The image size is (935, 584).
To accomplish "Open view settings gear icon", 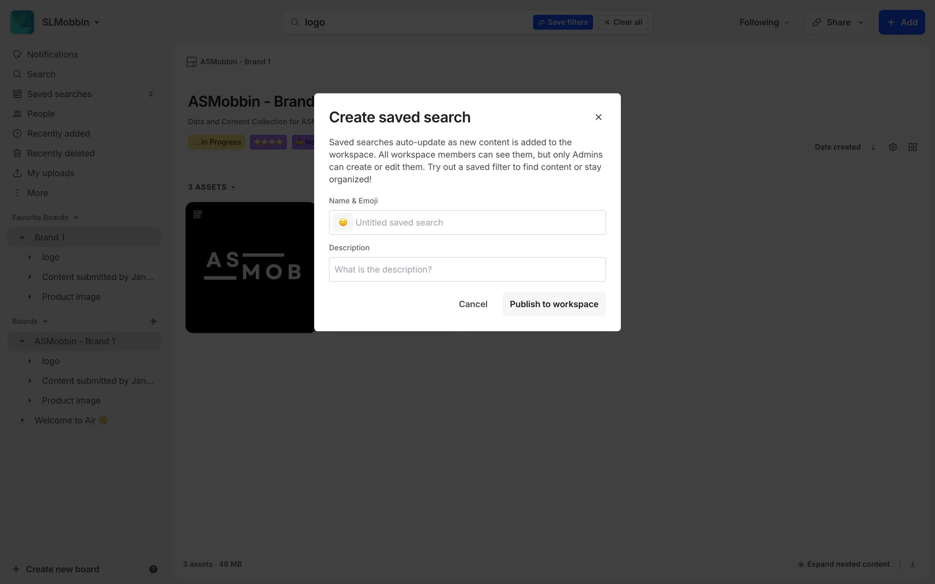I will pos(893,147).
